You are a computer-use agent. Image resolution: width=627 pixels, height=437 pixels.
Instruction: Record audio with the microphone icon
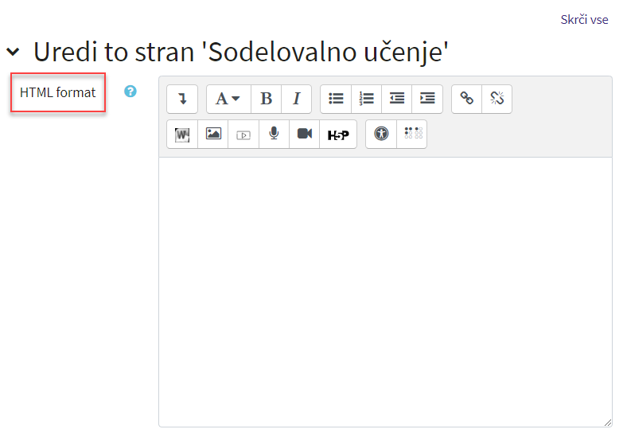point(274,134)
